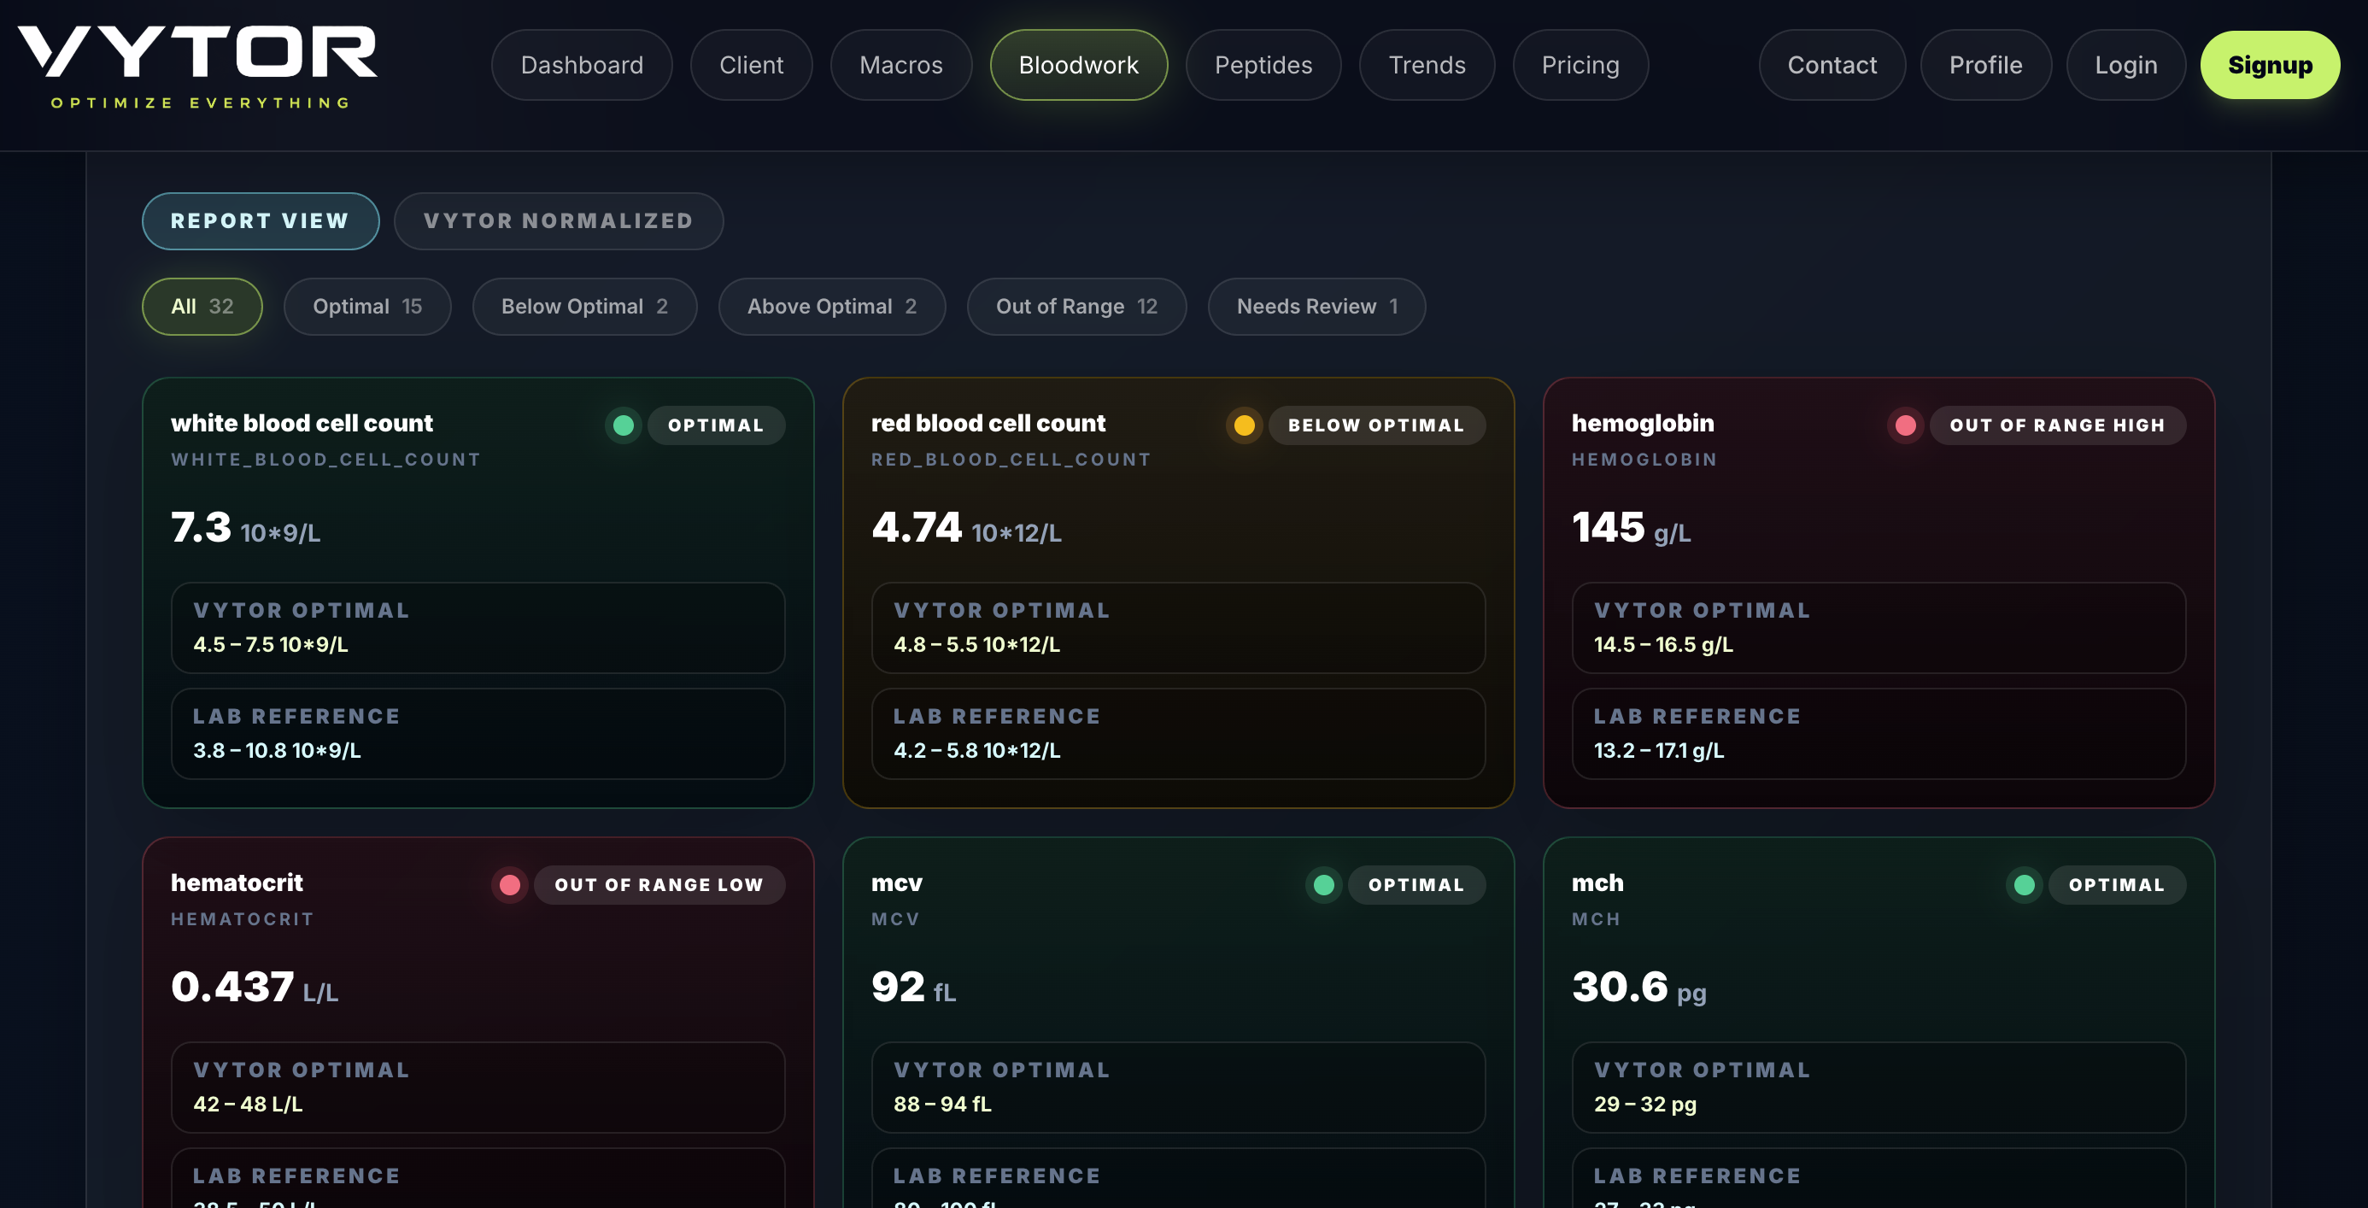Filter by Below Optimal 2

click(583, 306)
